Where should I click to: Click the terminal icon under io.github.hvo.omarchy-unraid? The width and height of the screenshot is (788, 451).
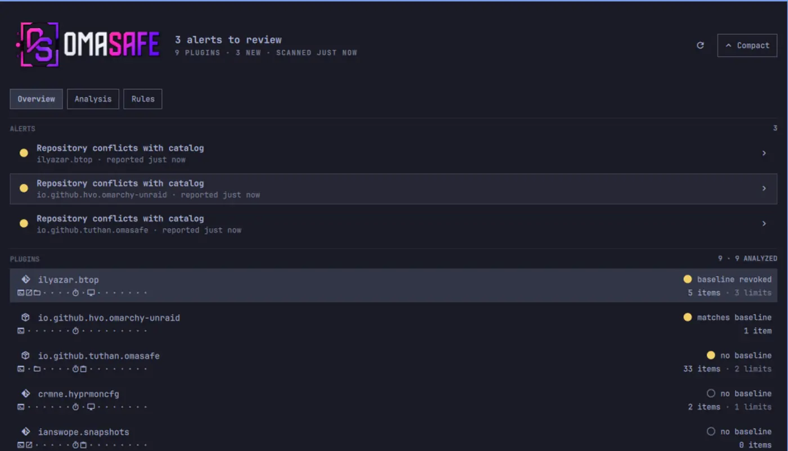pos(21,331)
